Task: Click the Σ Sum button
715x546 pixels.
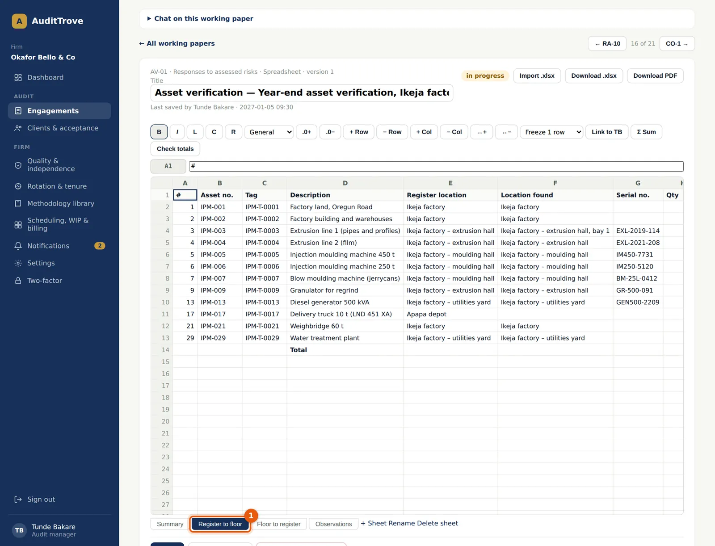Action: tap(647, 132)
